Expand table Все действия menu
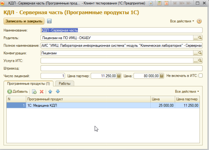The width and height of the screenshot is (209, 150). (187, 92)
